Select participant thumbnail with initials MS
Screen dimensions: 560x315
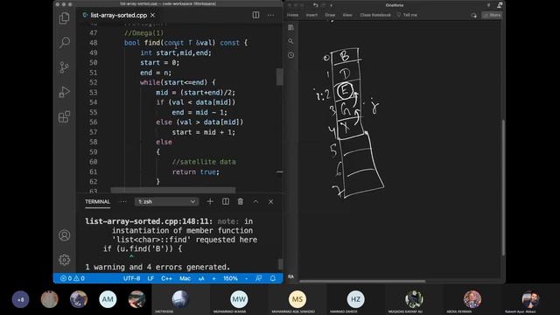point(297,299)
